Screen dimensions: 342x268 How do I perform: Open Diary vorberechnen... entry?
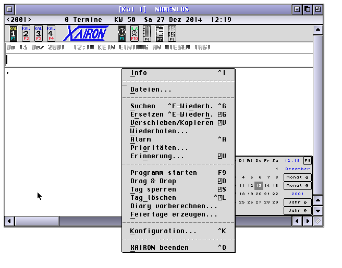(x=178, y=206)
